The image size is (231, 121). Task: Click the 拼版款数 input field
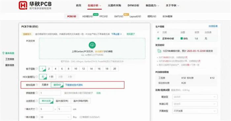(x=50, y=93)
